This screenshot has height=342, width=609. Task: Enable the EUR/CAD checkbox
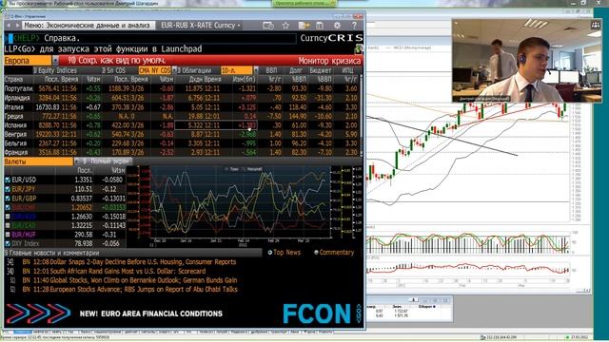(8, 225)
